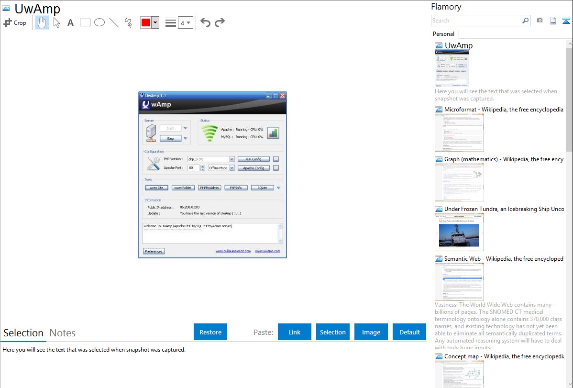Switch to the Notes tab
This screenshot has height=388, width=573.
click(63, 333)
